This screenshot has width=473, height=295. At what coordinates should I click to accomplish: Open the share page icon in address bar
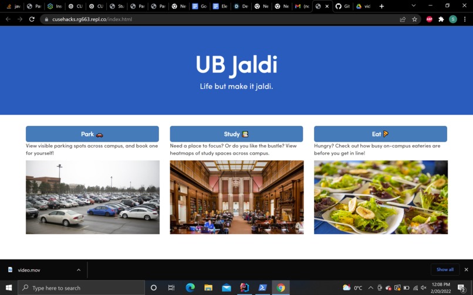click(x=403, y=19)
